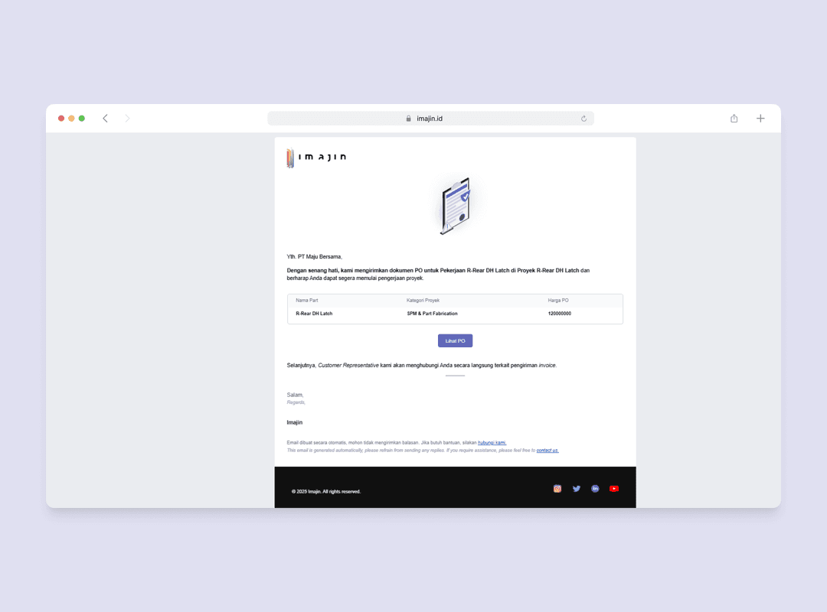Viewport: 827px width, 612px height.
Task: Click the Safari share icon
Action: point(734,118)
